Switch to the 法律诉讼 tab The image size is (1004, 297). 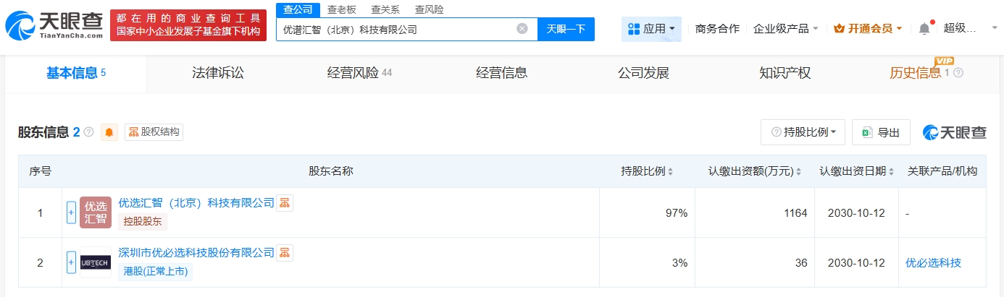click(x=218, y=73)
